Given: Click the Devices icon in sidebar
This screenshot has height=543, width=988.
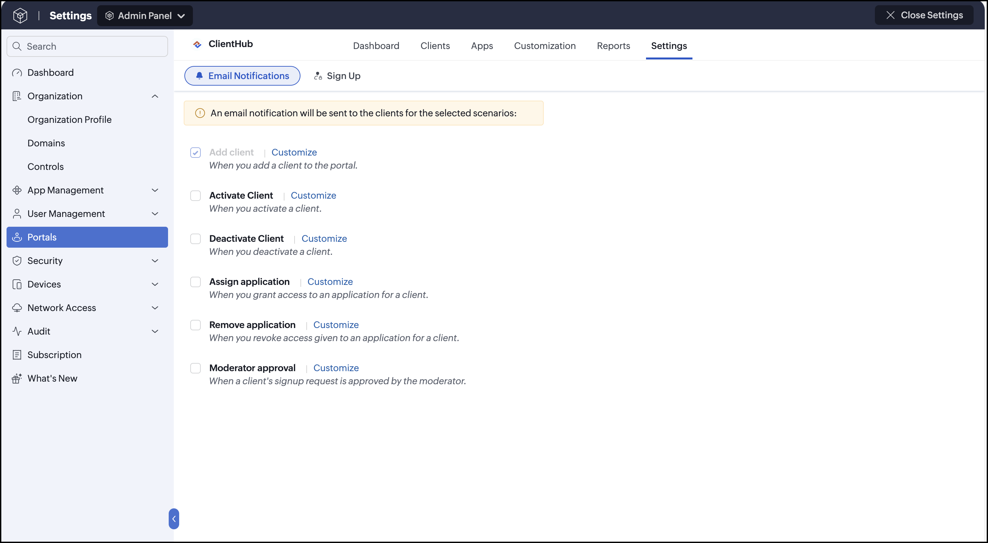Looking at the screenshot, I should tap(17, 284).
